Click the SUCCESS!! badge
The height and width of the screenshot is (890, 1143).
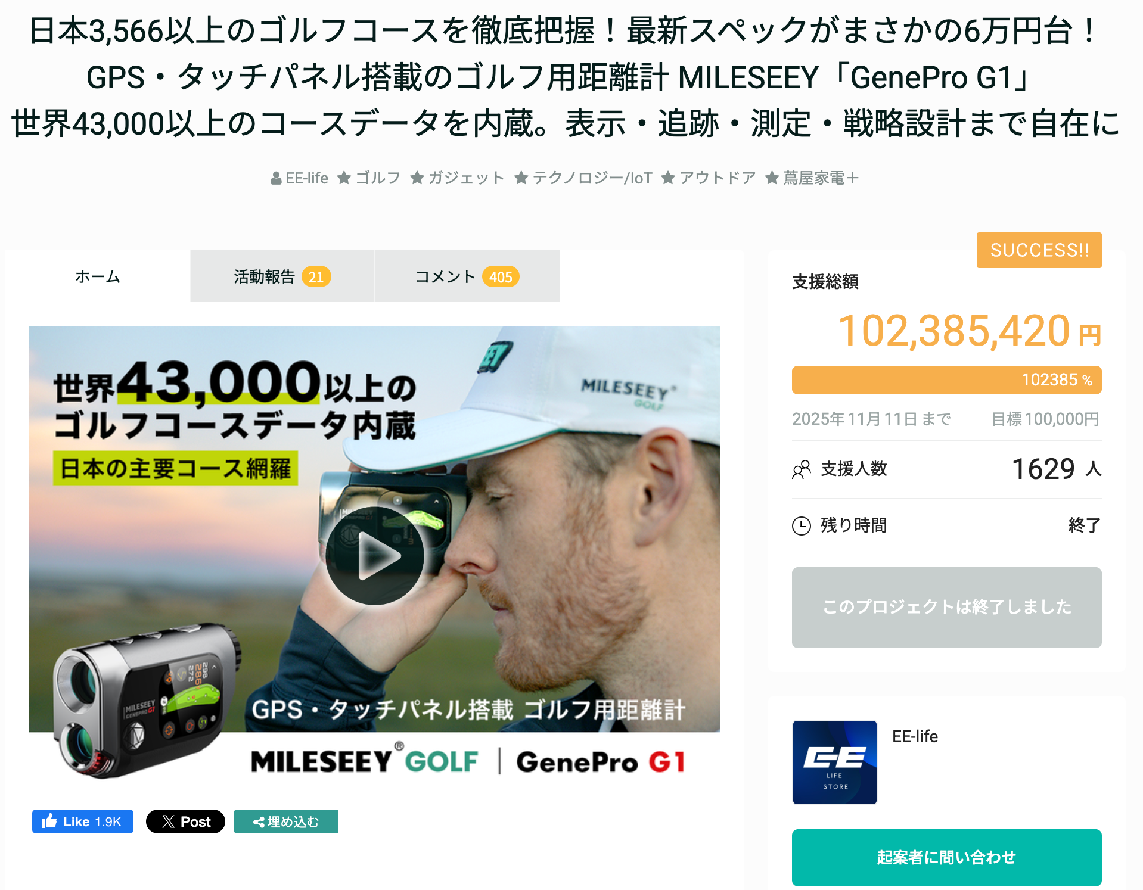pos(1039,250)
